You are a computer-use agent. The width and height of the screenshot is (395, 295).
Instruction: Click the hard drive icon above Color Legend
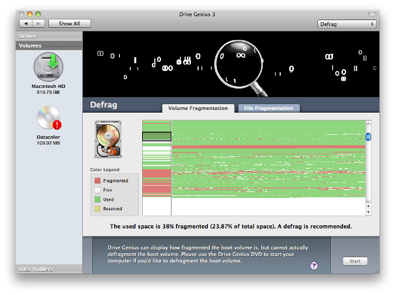[x=108, y=139]
